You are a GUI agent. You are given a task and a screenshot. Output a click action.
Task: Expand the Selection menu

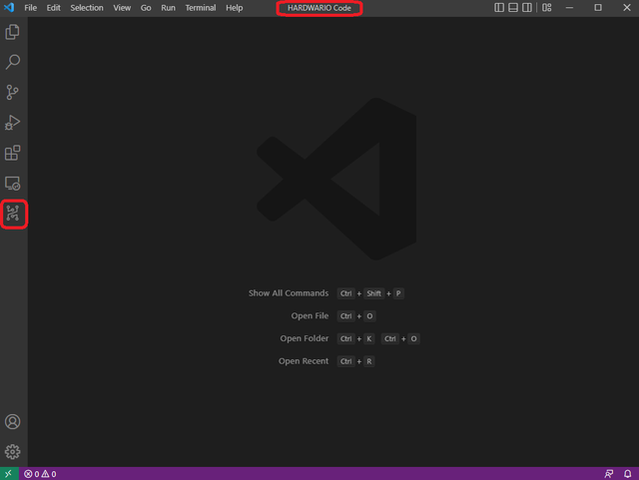(87, 8)
